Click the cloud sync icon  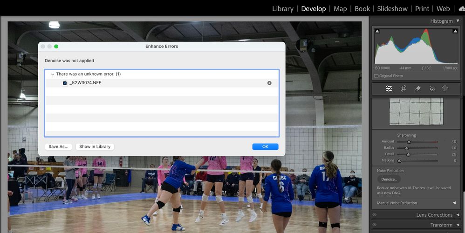click(462, 9)
